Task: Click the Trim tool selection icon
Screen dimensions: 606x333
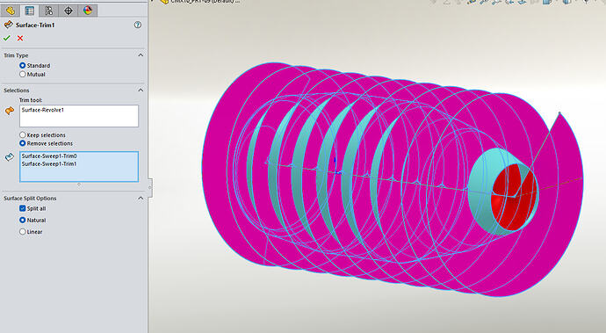Action: (10, 111)
